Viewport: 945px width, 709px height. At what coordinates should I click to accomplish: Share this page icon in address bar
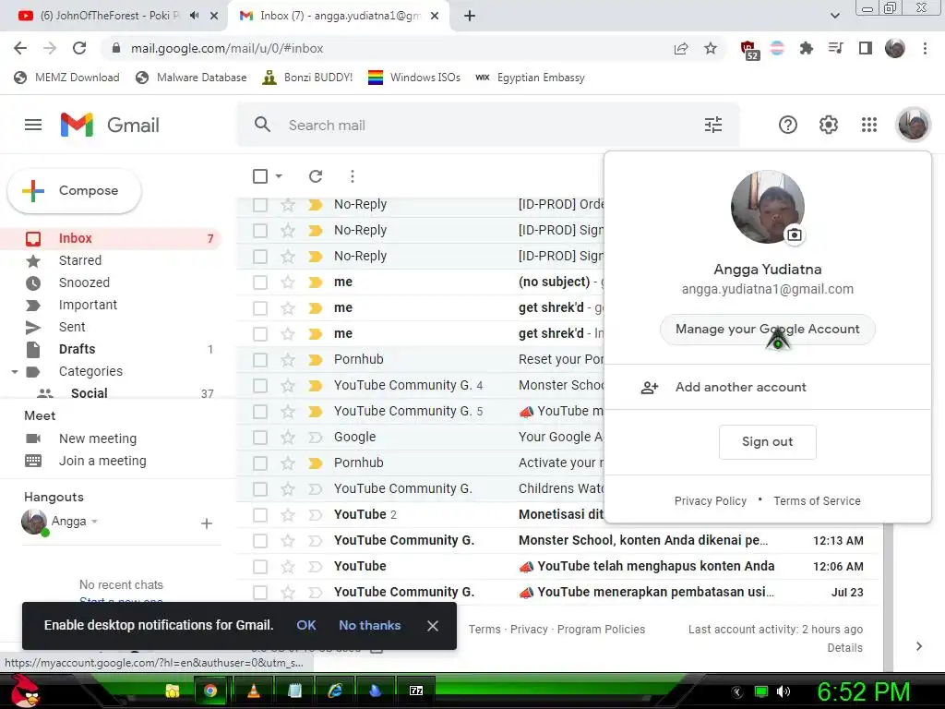pos(681,48)
